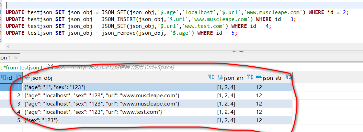Place cursor in JSON_INSERT line with id = 3
The image size is (363, 132).
151,19
